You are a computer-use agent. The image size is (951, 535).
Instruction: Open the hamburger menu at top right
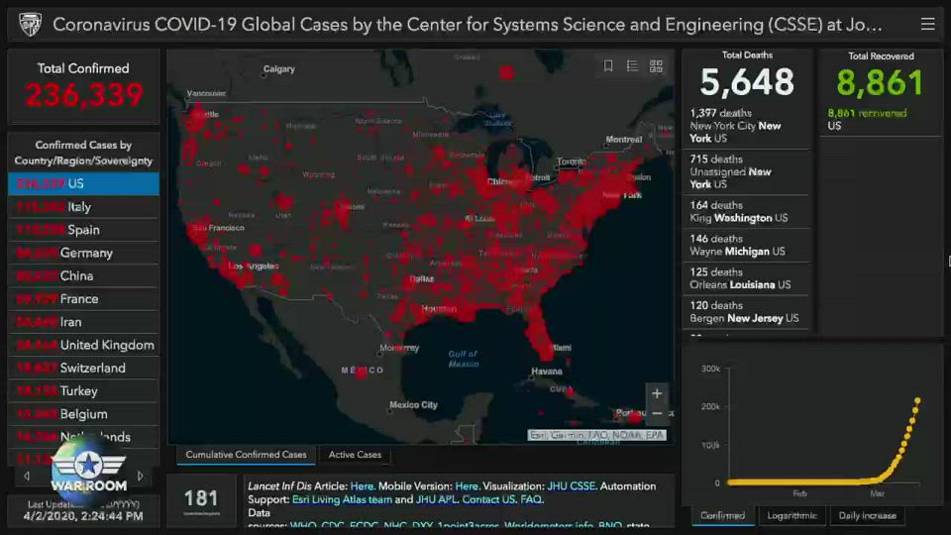click(927, 24)
